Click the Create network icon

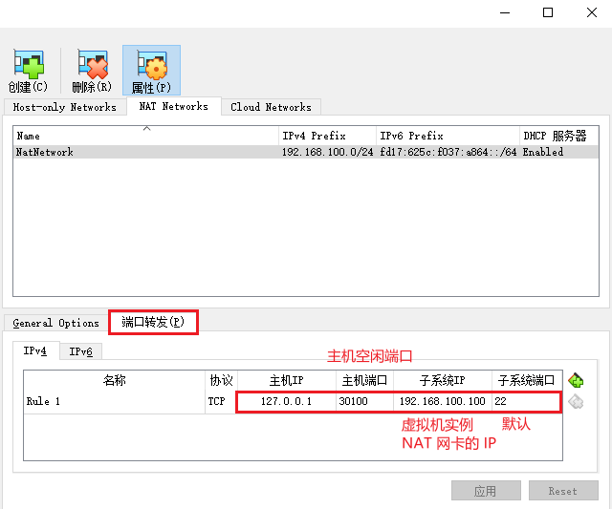coord(27,70)
